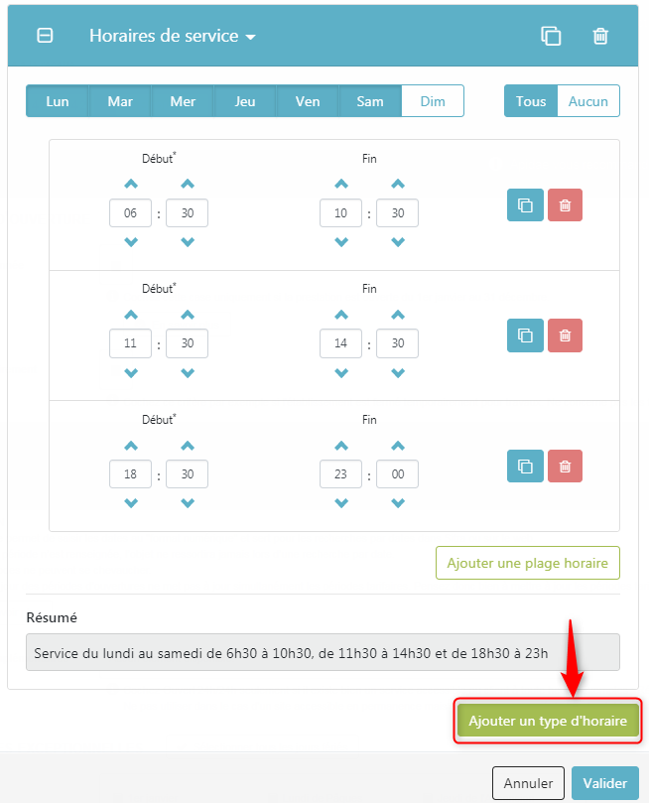
Task: Copy the 11:30 to 14:30 time slot
Action: click(x=525, y=335)
